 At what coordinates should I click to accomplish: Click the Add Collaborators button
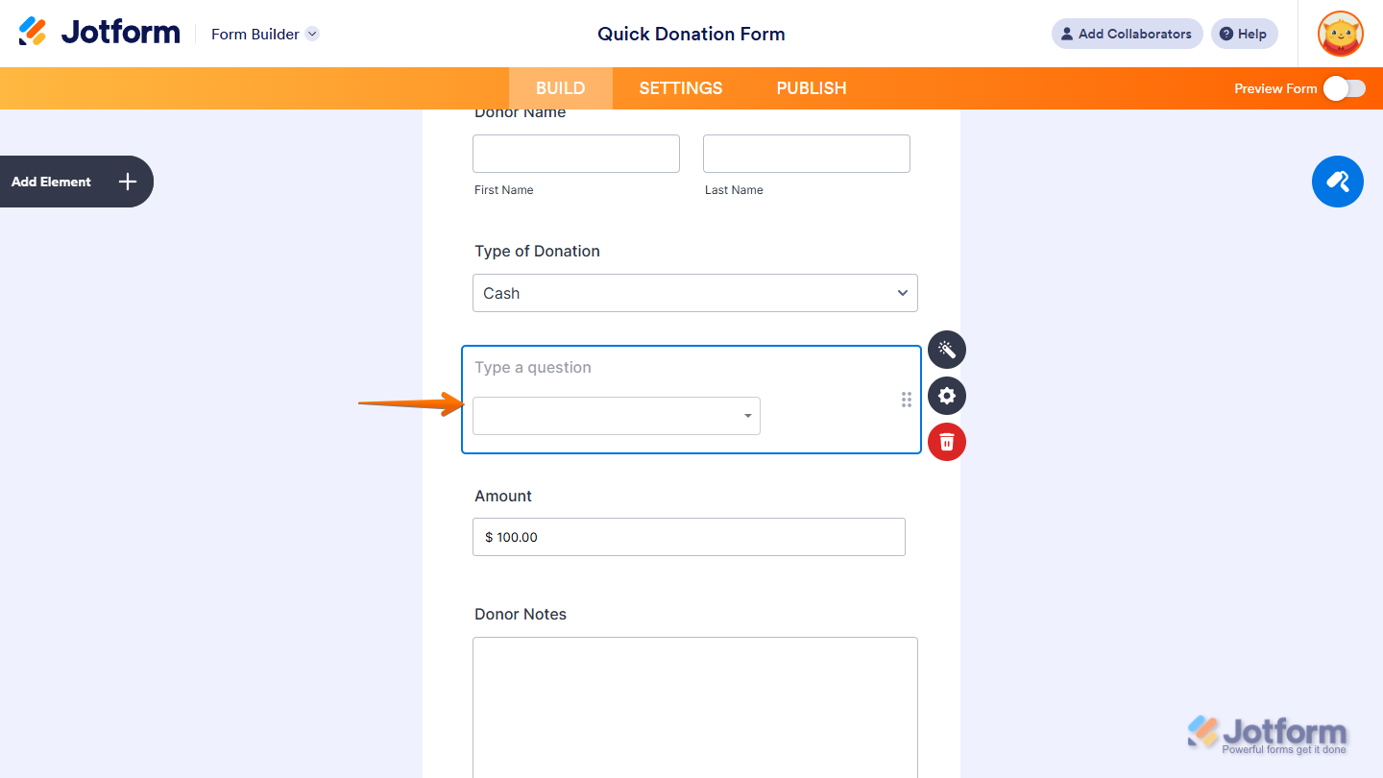(1127, 34)
